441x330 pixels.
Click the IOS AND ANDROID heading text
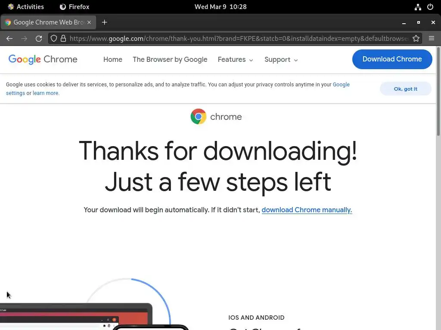tap(256, 318)
